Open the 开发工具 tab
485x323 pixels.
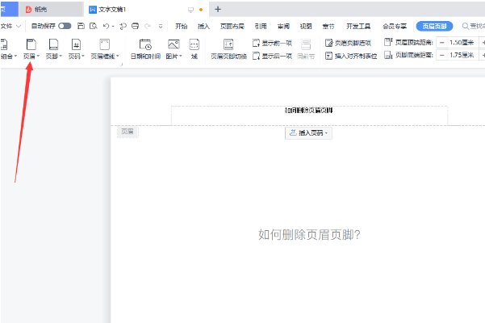point(358,27)
